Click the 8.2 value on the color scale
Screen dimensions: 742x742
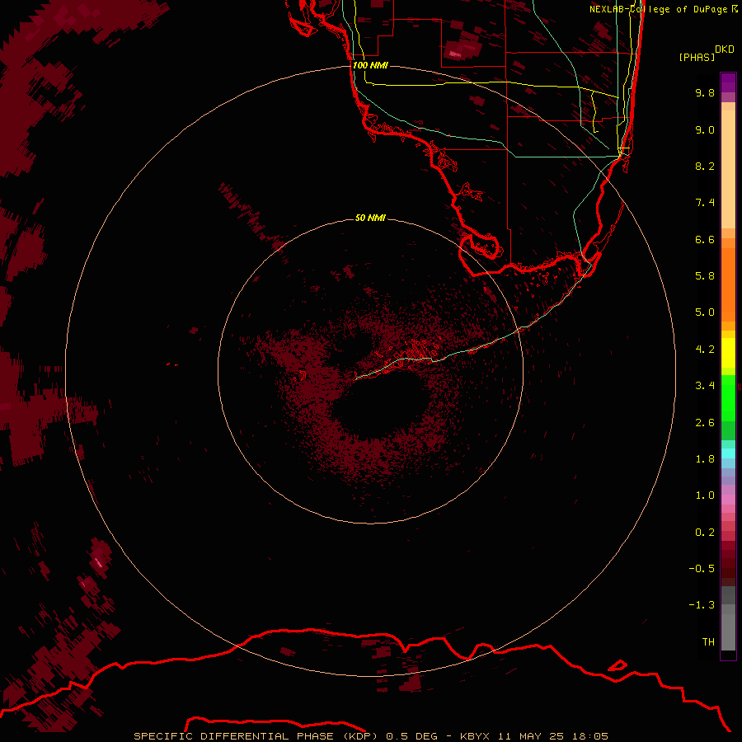point(705,166)
